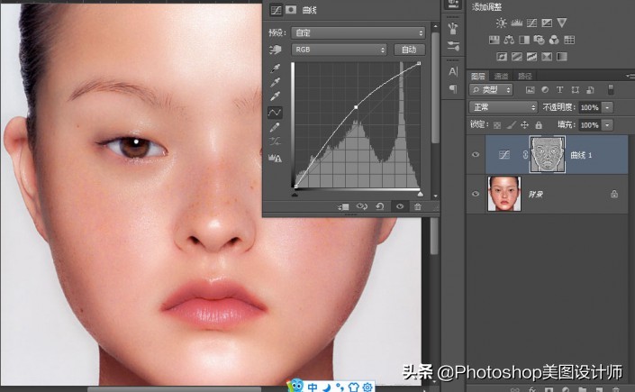635x392 pixels.
Task: Click the white point slider under the histogram
Action: point(420,193)
